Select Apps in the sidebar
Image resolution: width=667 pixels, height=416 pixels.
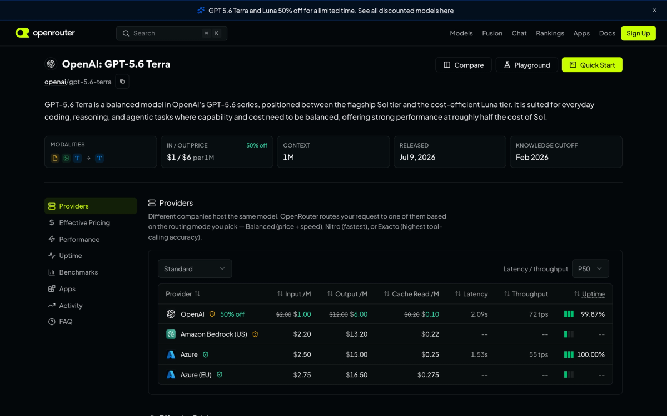click(91, 288)
